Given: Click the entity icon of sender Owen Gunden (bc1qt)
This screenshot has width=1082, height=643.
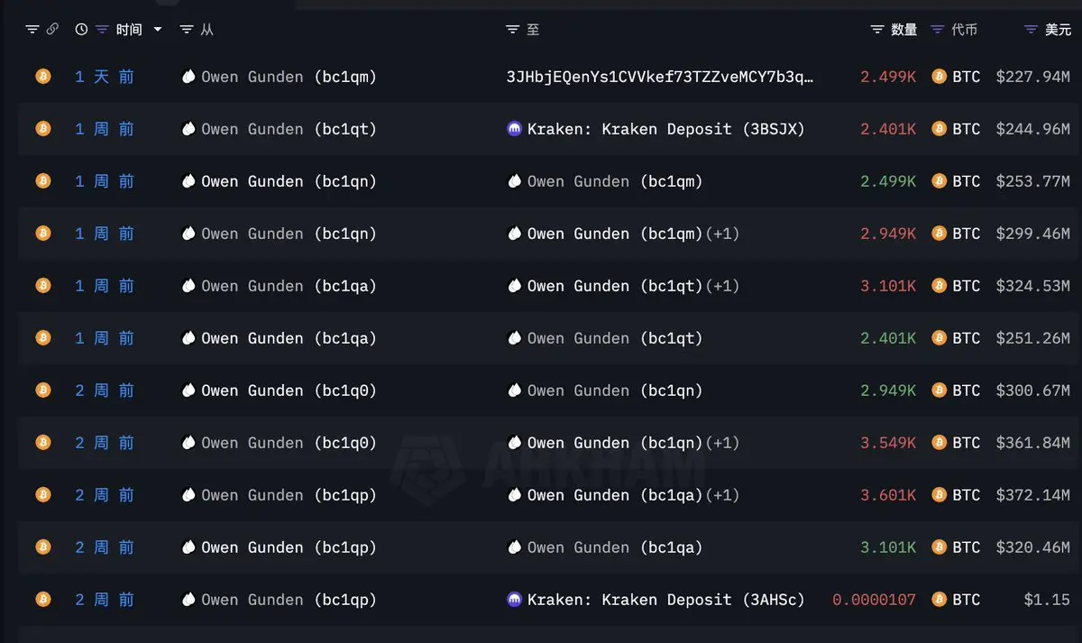Looking at the screenshot, I should [188, 129].
